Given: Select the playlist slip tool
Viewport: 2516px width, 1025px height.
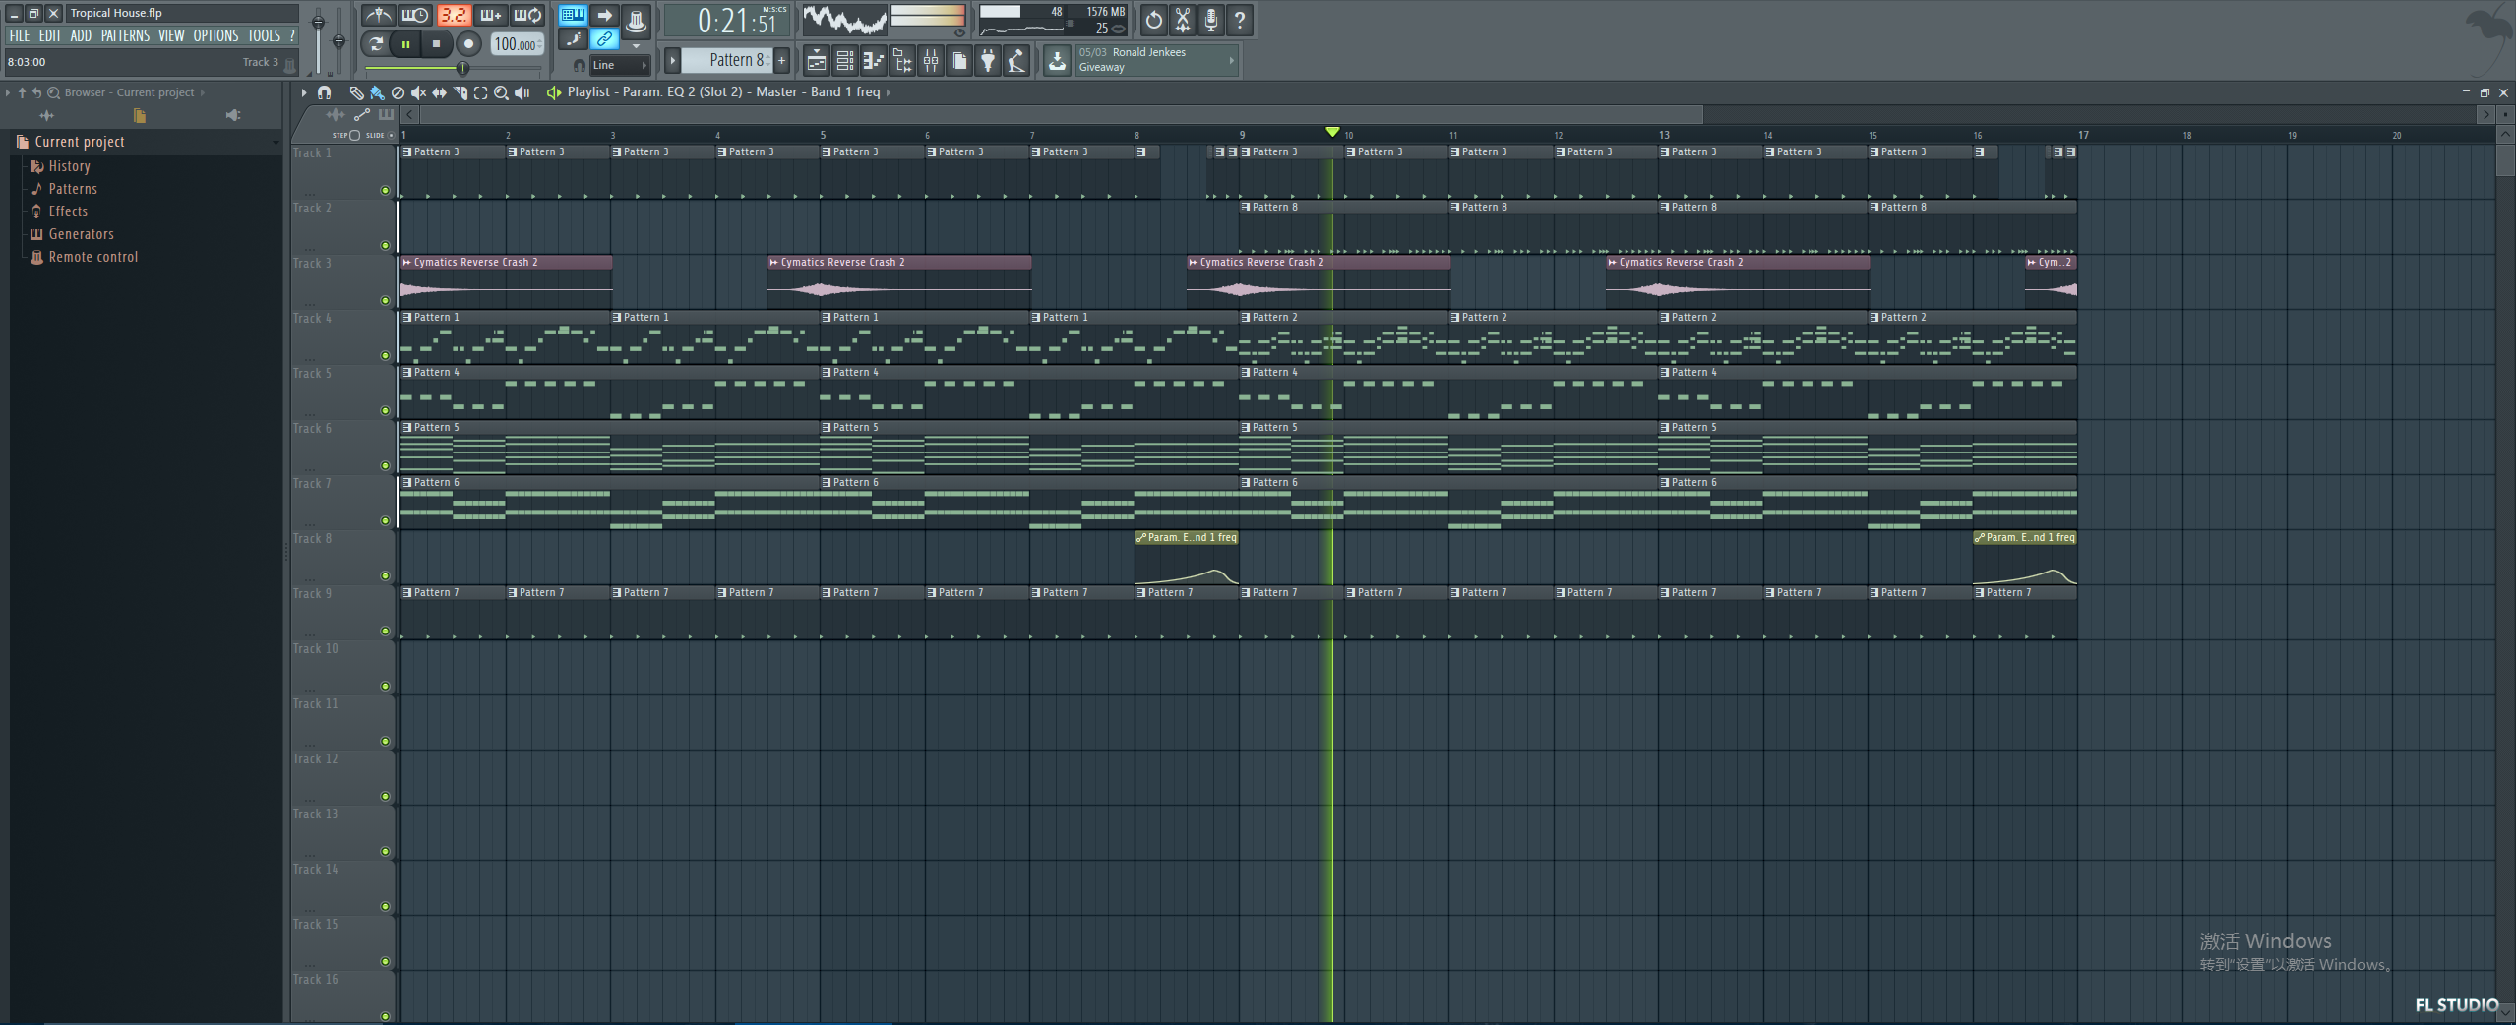Looking at the screenshot, I should point(439,92).
